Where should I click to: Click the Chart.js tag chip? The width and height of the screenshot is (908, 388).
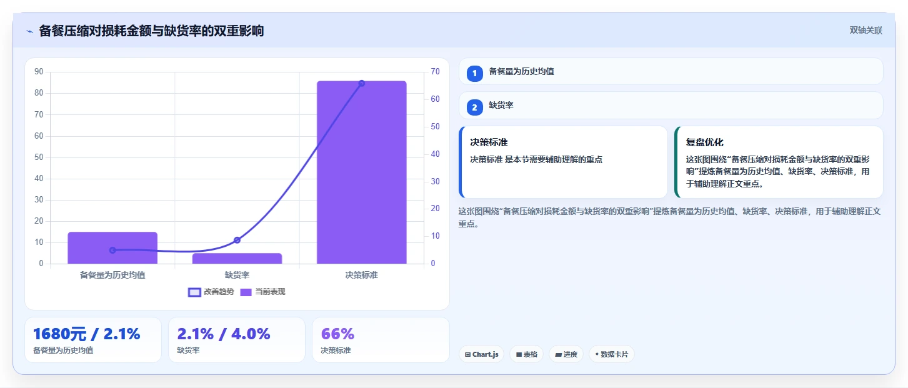481,354
